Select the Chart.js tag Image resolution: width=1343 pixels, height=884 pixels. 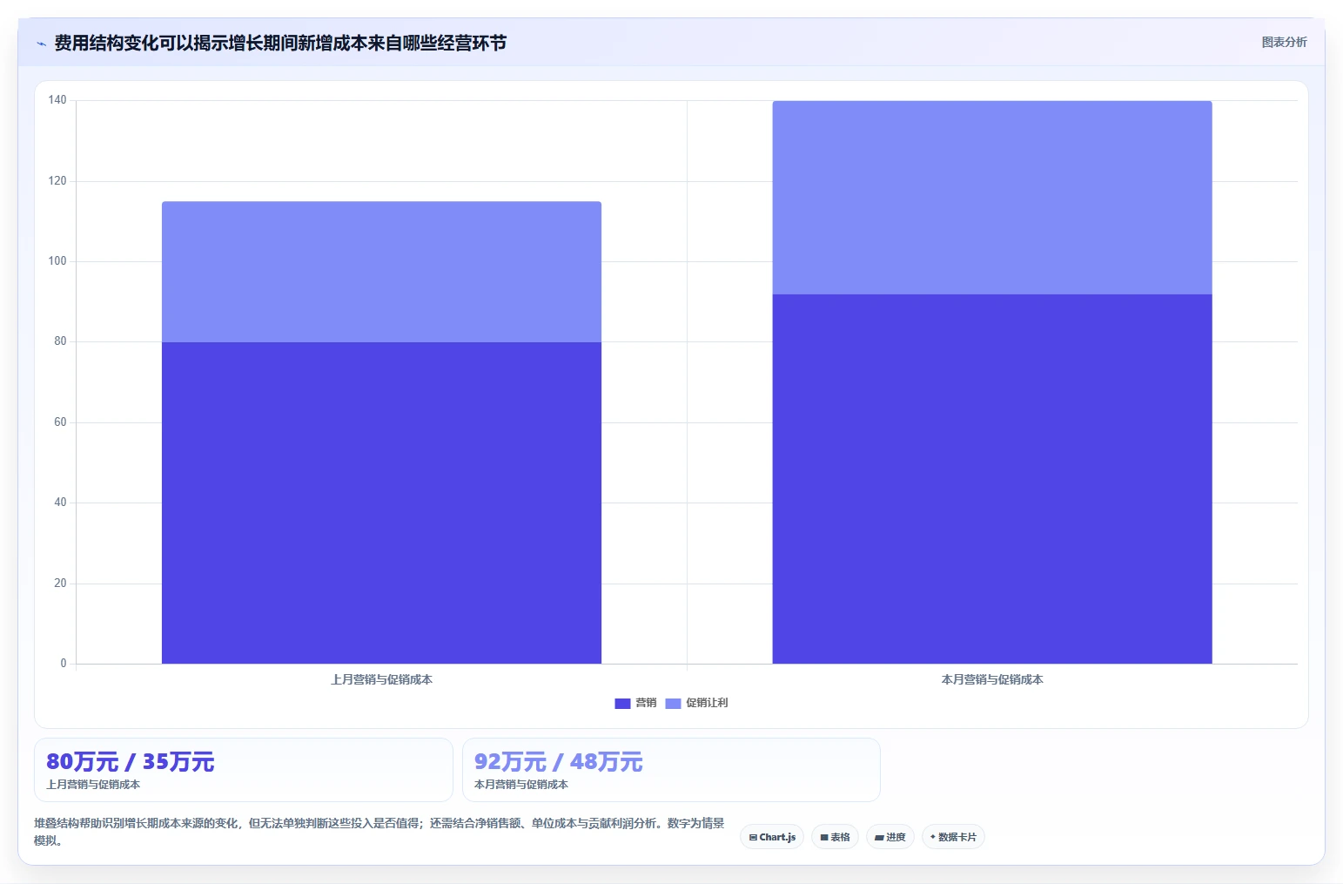click(772, 837)
